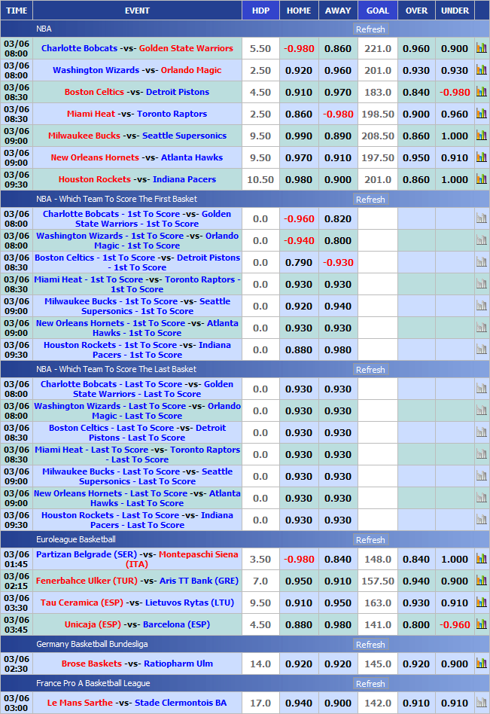The width and height of the screenshot is (490, 714).
Task: Select away odds -0.930 Detroit Pistons 1st To Score
Action: click(x=338, y=263)
